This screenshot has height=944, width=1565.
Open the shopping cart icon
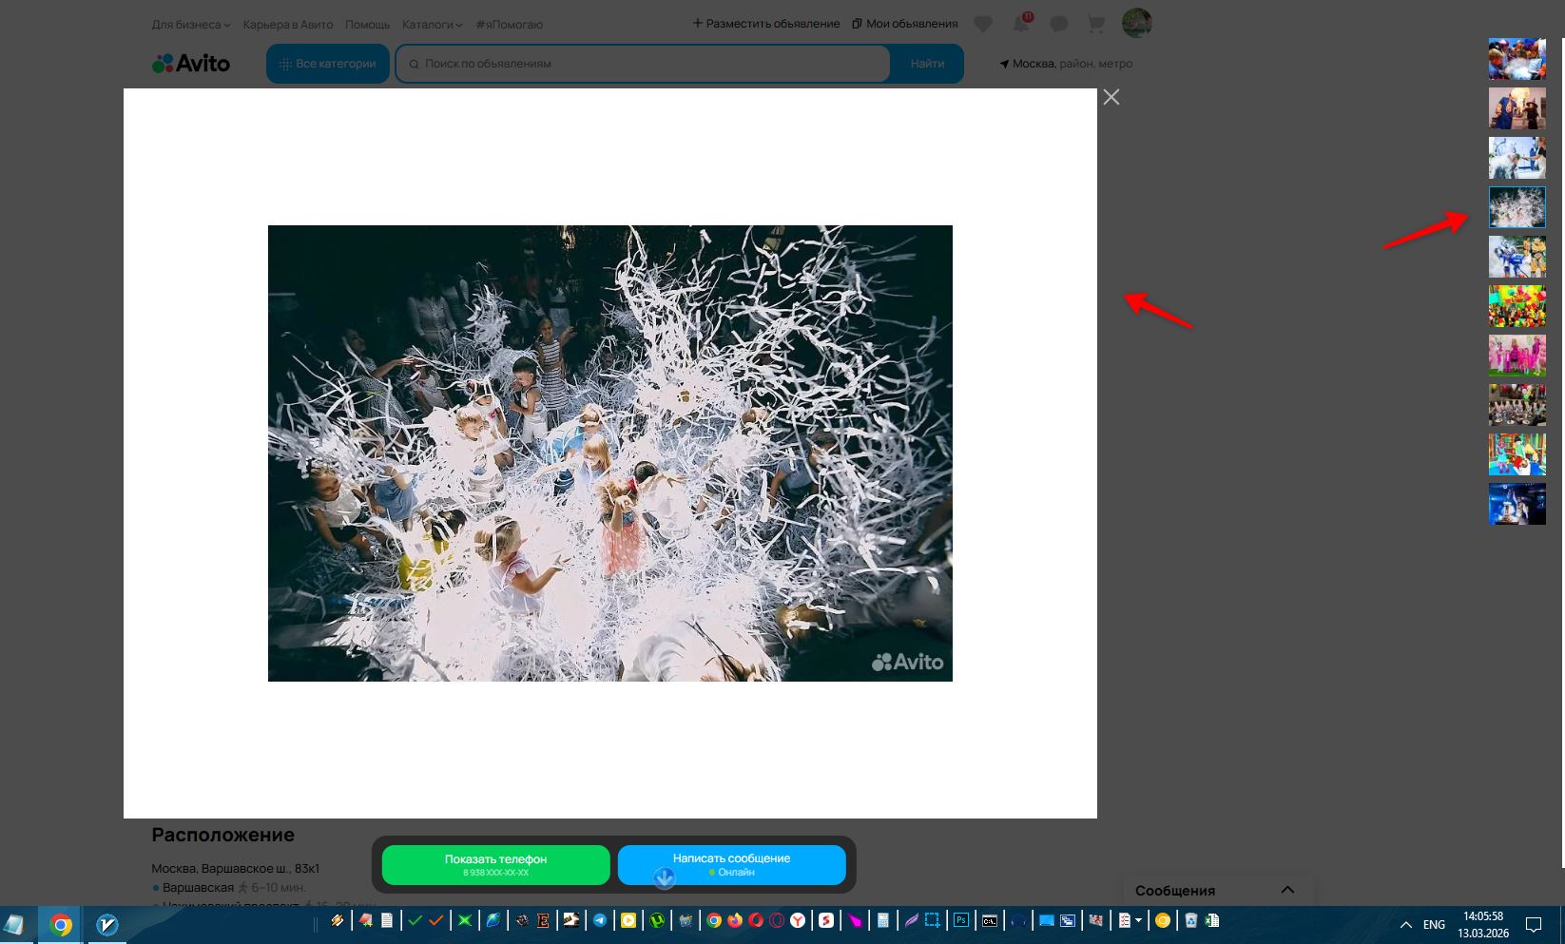(x=1096, y=24)
